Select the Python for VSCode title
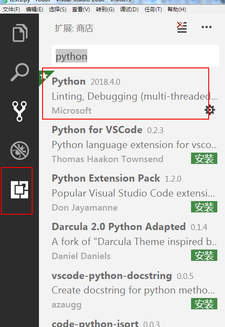This screenshot has width=225, height=327. (x=97, y=130)
